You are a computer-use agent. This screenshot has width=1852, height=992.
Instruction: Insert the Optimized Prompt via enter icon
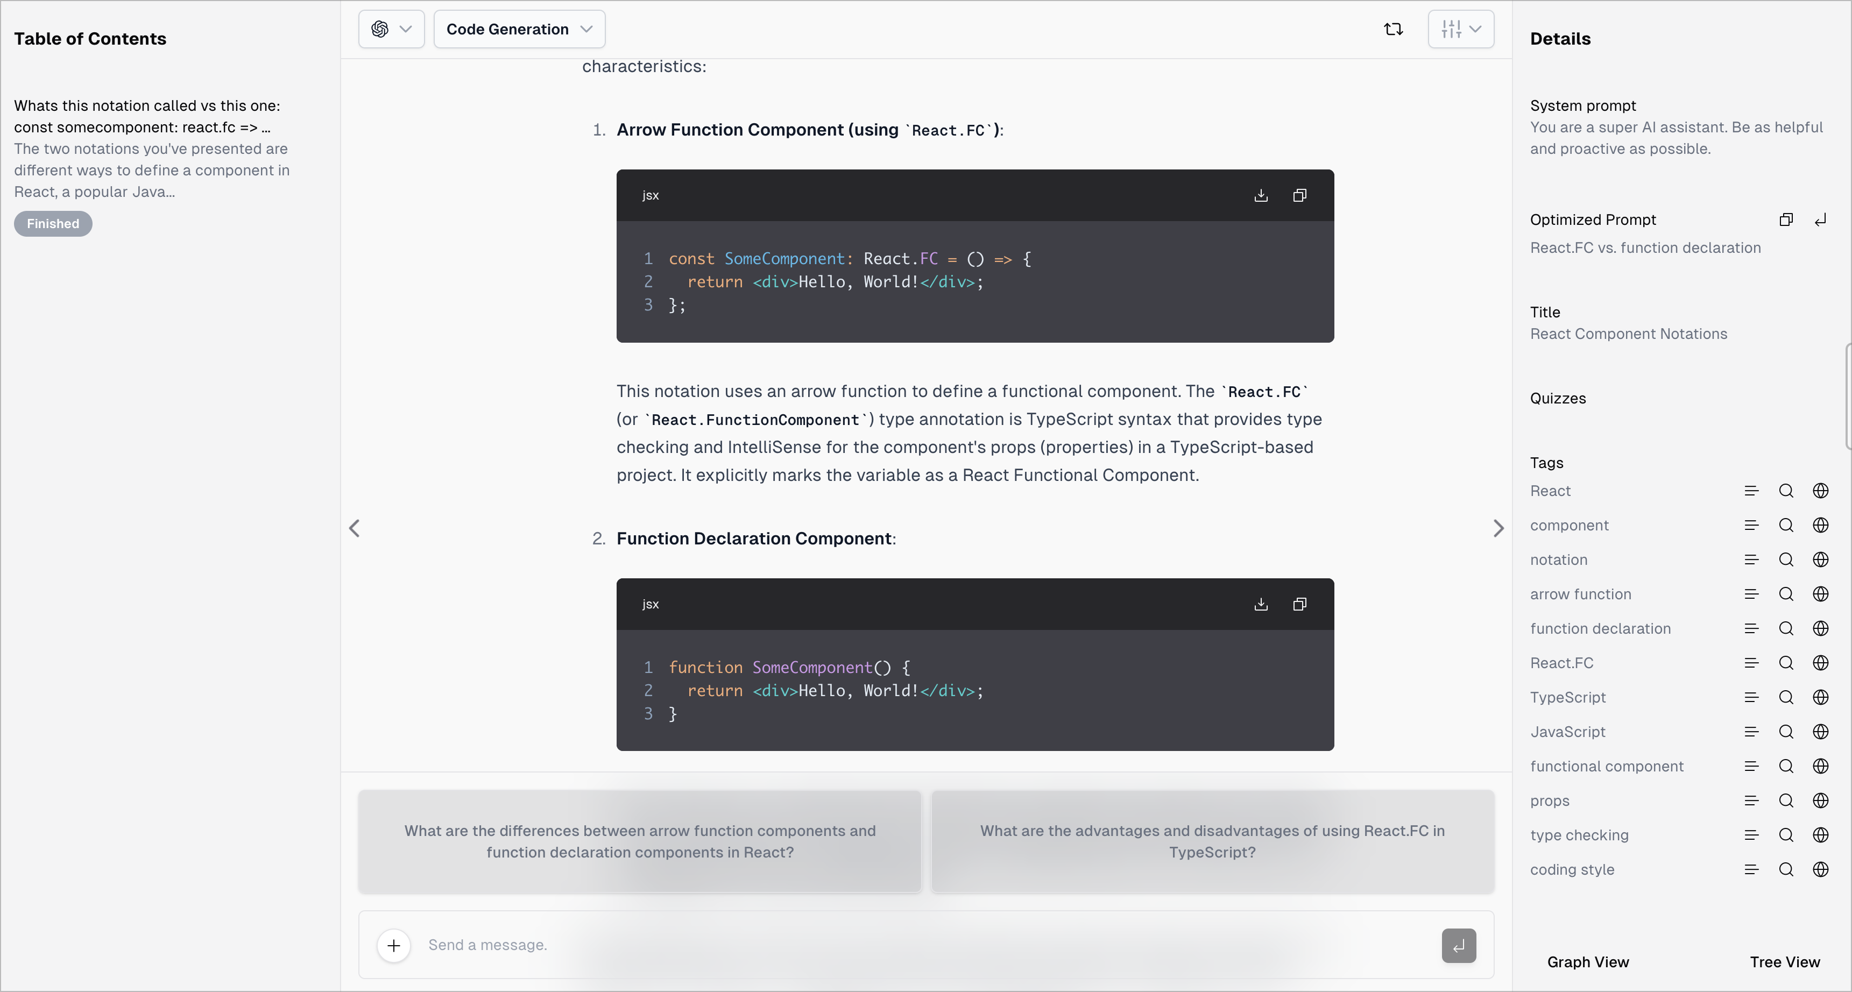1820,220
